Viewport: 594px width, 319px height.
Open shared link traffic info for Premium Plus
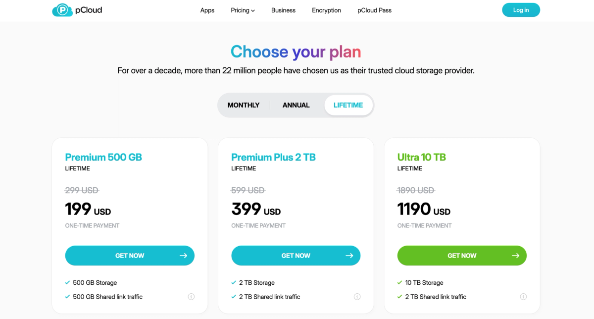[357, 296]
